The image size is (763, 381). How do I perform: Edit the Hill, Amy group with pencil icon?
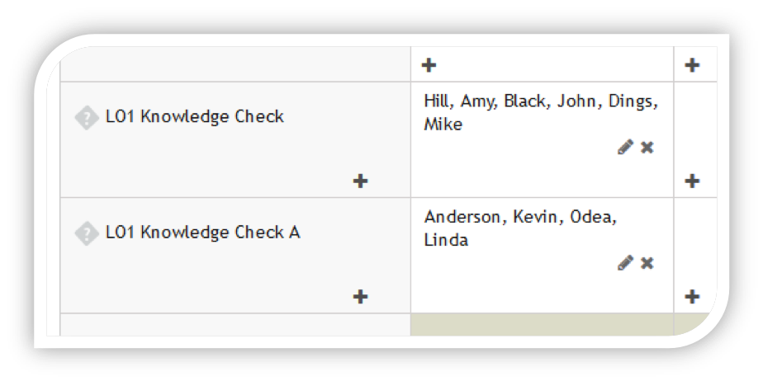(625, 147)
